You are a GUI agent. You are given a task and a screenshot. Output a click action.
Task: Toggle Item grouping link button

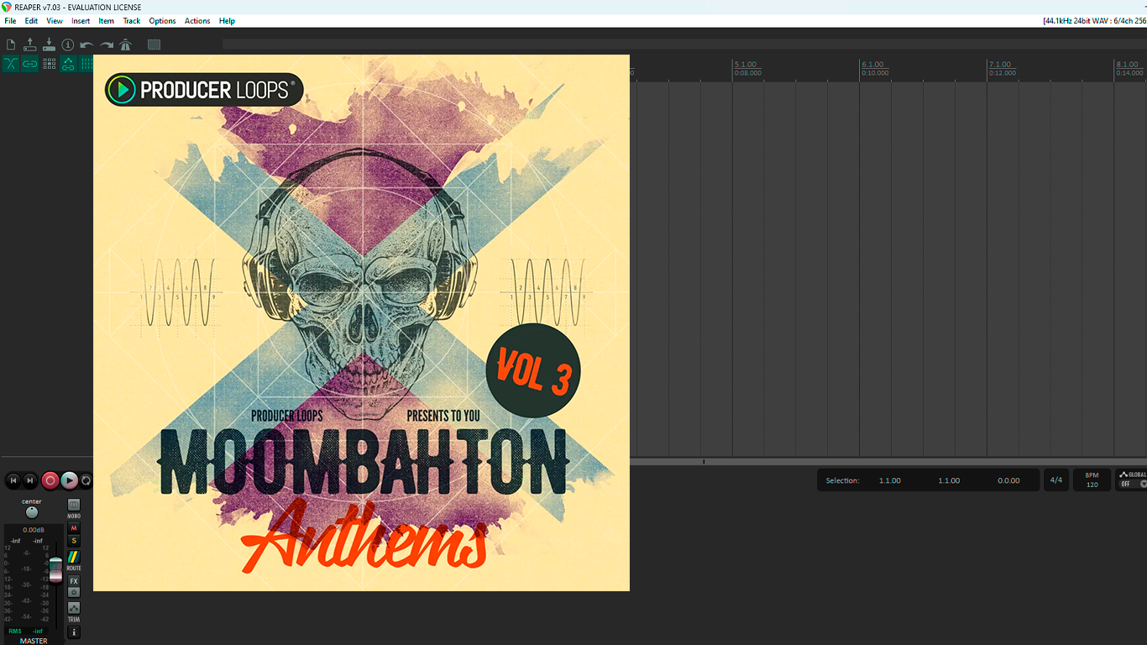(30, 64)
